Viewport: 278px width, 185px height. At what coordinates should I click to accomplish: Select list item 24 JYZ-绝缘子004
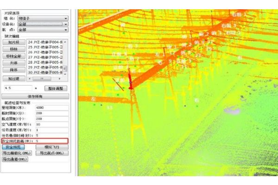[44, 42]
